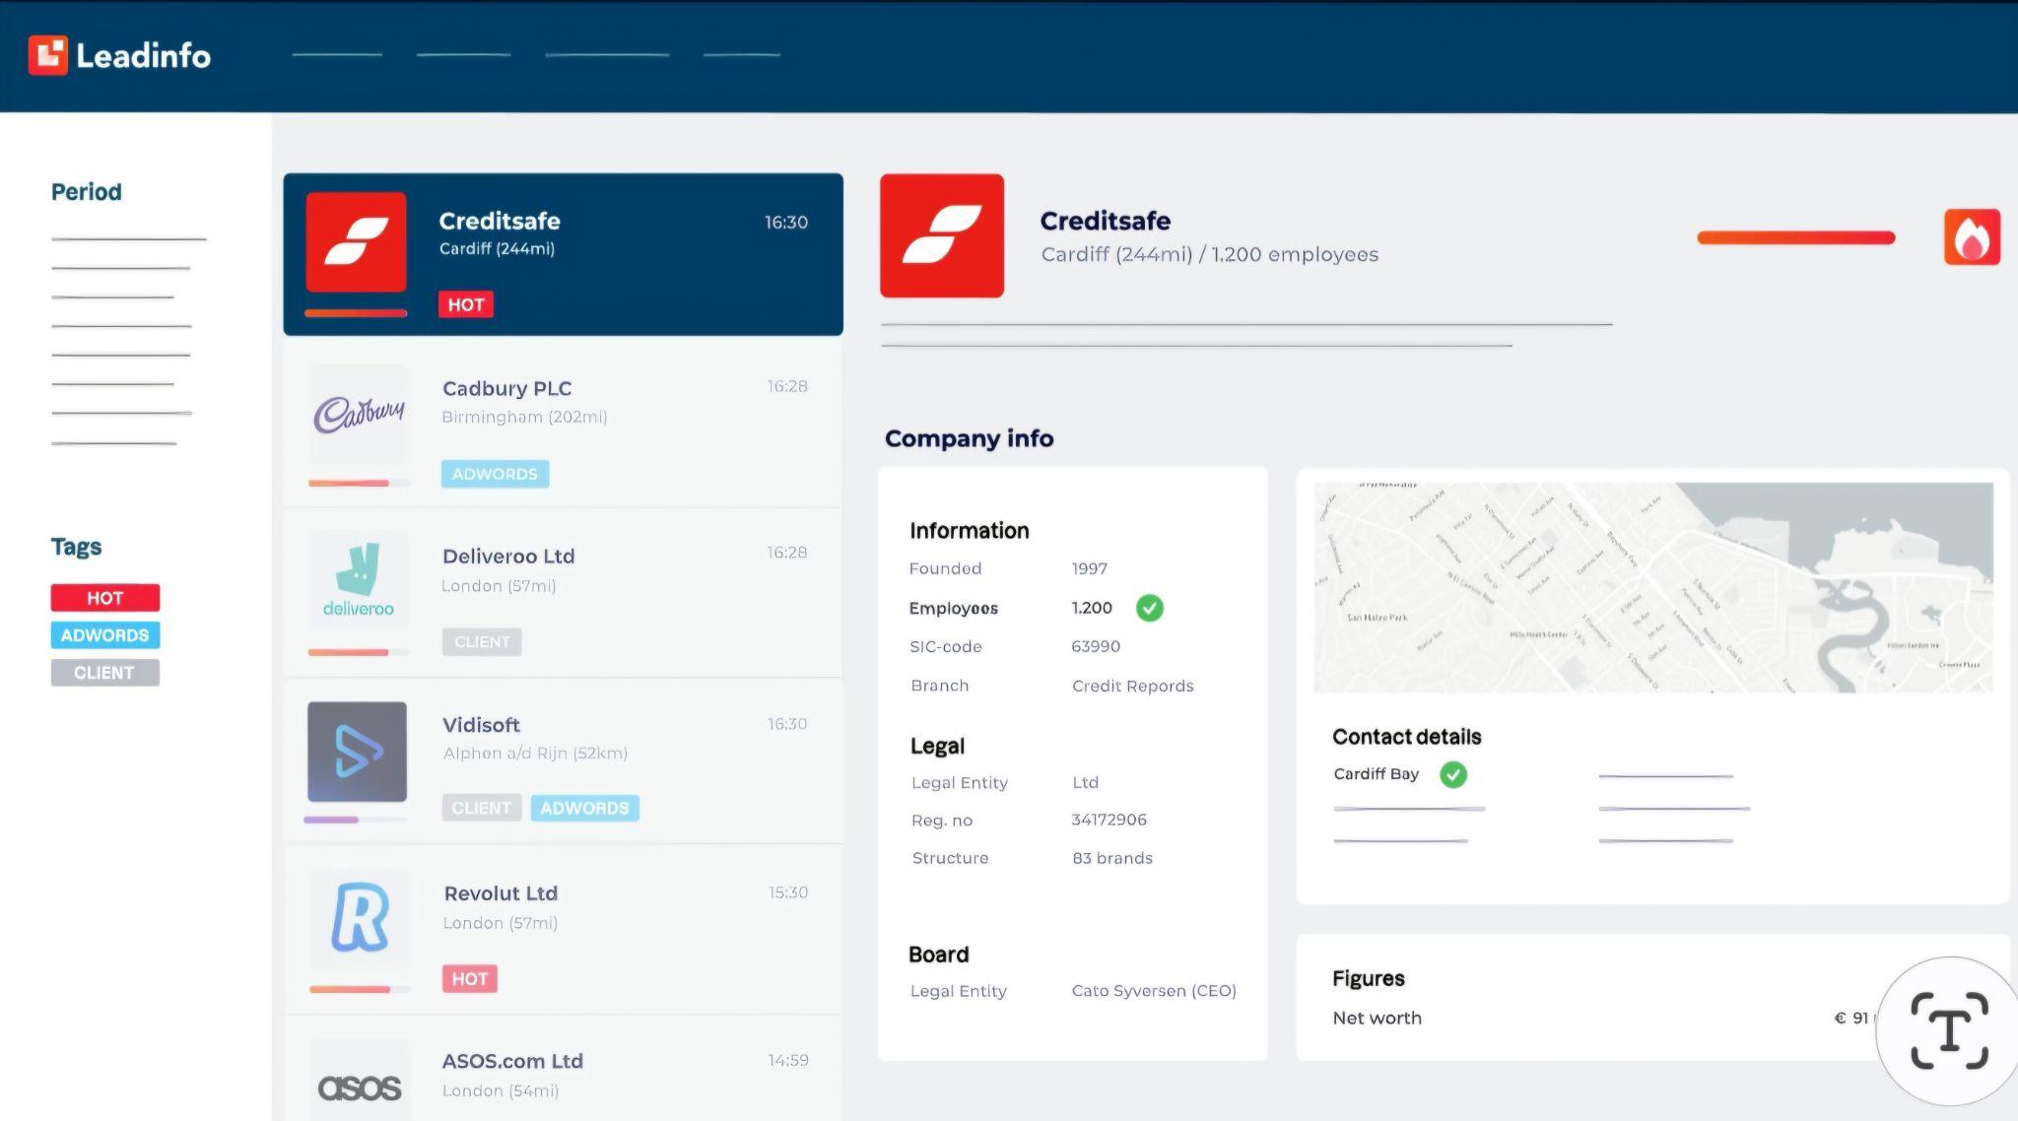This screenshot has height=1121, width=2018.
Task: Click the SIC-code value 63990
Action: pos(1096,646)
